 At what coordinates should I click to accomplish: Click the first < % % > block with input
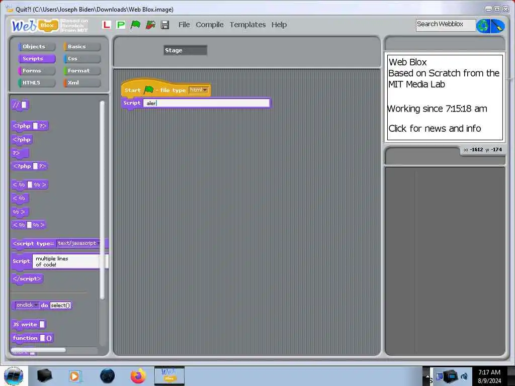tap(29, 185)
